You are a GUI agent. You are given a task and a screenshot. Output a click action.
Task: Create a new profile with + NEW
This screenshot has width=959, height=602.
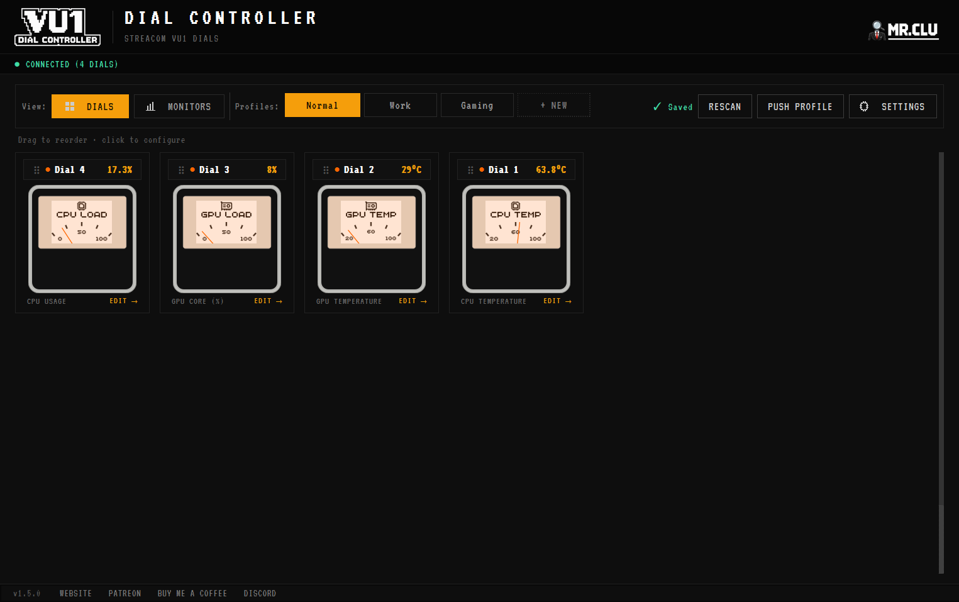[554, 105]
